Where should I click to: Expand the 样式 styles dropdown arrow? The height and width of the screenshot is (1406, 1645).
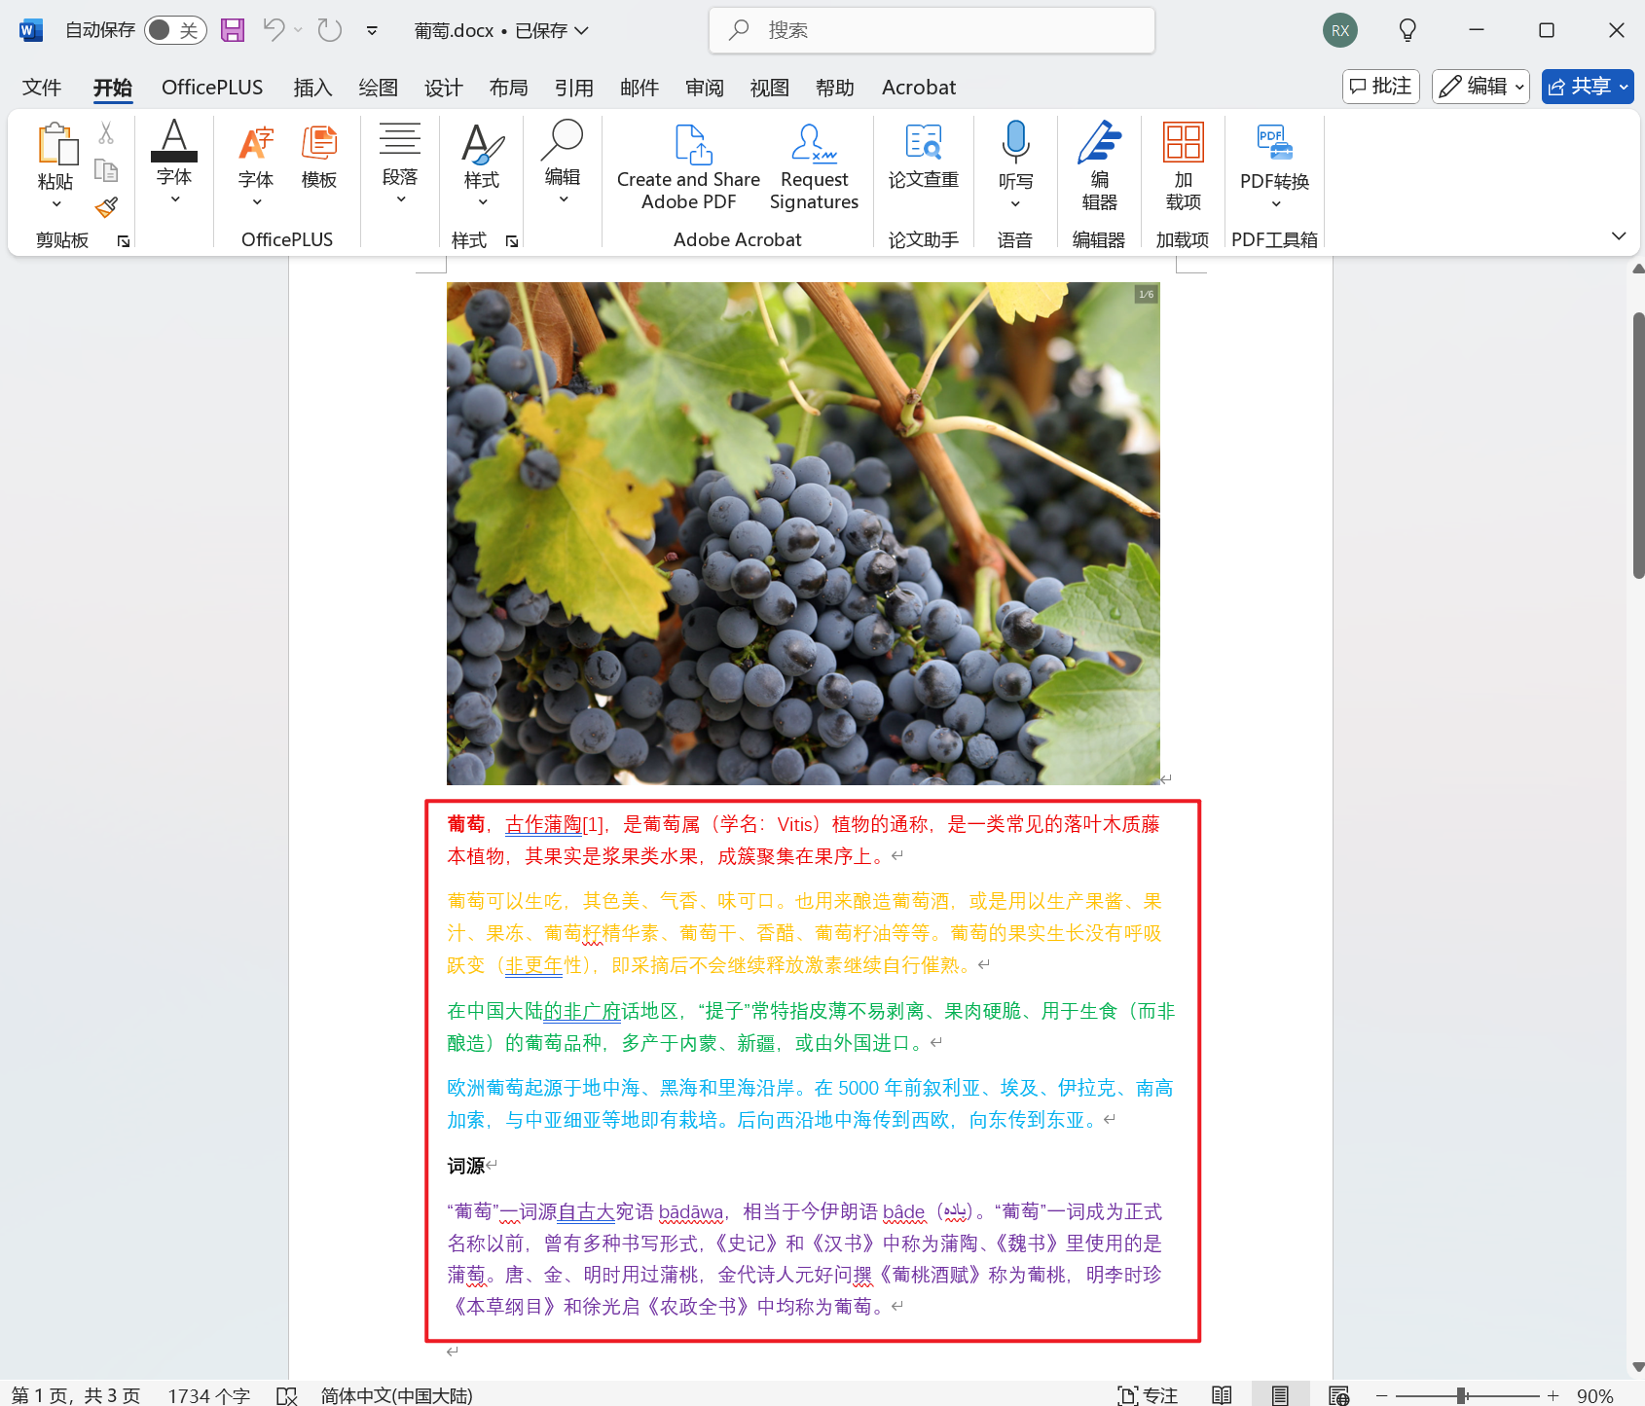click(x=481, y=200)
